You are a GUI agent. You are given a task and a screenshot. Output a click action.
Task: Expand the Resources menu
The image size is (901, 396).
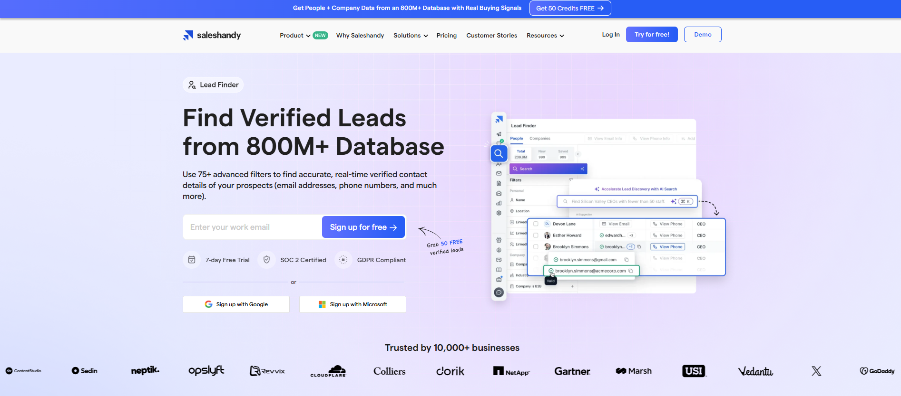545,36
